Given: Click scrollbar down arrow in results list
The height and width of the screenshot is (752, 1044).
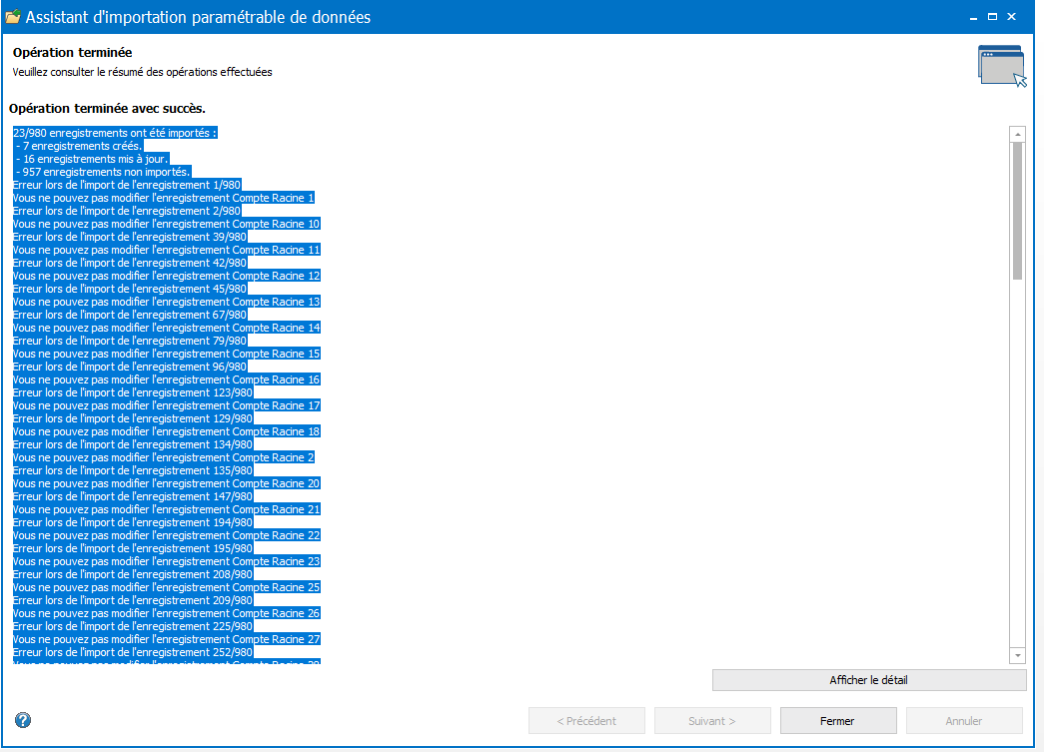Looking at the screenshot, I should [1017, 655].
